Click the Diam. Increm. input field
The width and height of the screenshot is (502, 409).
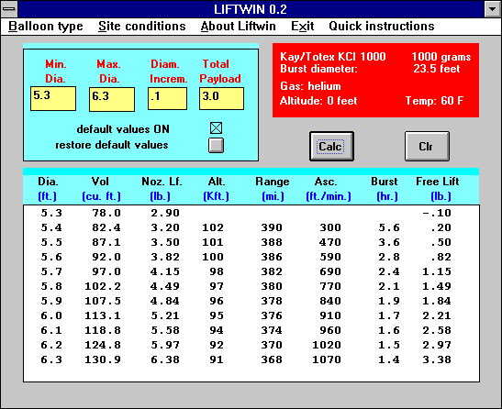tap(167, 98)
